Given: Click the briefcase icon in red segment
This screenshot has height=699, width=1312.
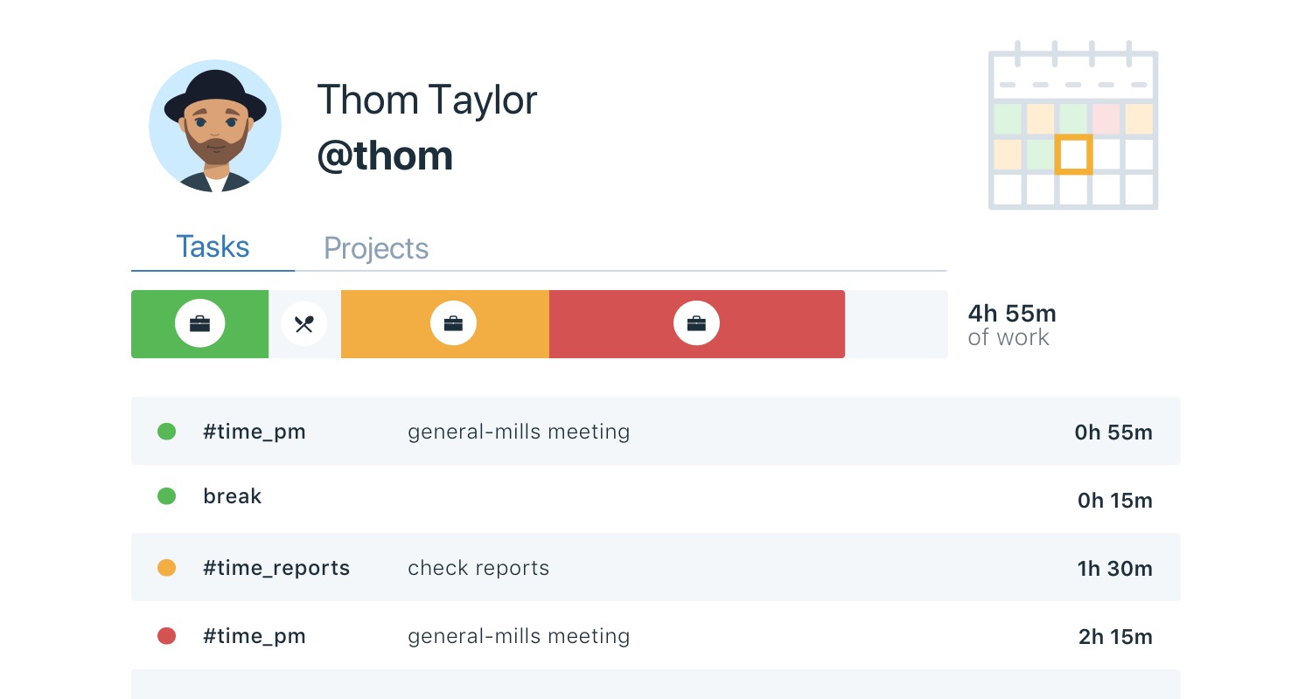Looking at the screenshot, I should pos(696,324).
